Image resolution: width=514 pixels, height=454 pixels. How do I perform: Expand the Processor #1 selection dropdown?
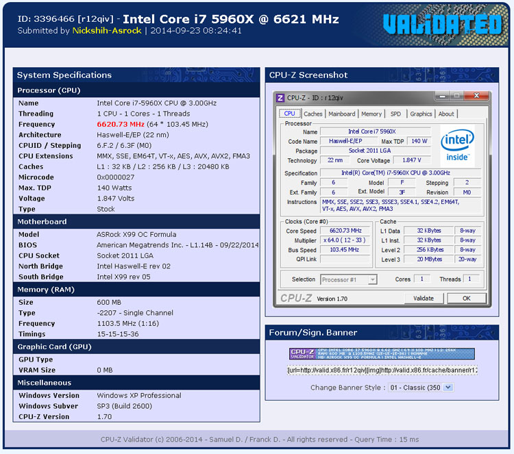tap(348, 279)
